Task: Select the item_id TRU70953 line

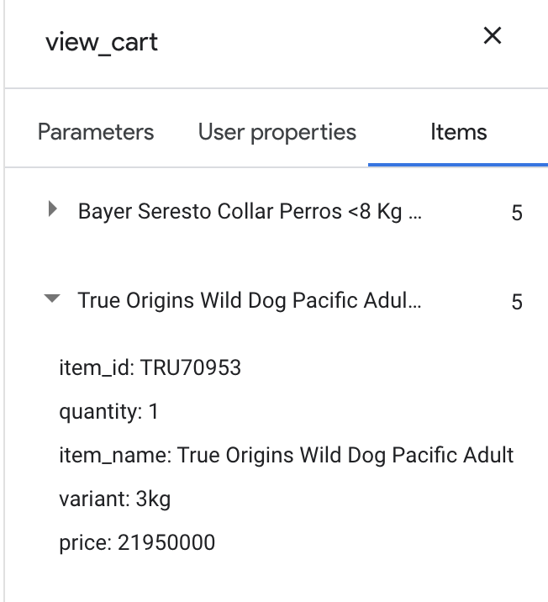Action: [x=150, y=367]
